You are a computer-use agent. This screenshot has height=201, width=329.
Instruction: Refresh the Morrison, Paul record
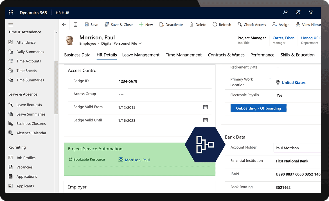pos(222,24)
